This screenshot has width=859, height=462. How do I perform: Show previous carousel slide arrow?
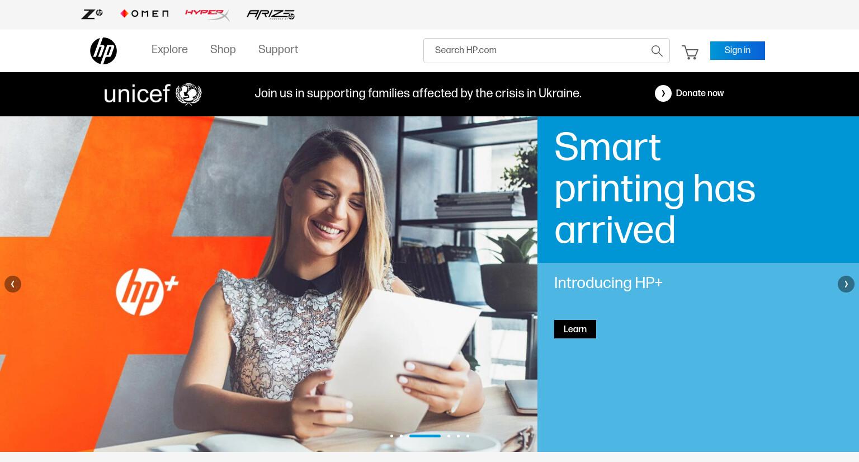13,284
